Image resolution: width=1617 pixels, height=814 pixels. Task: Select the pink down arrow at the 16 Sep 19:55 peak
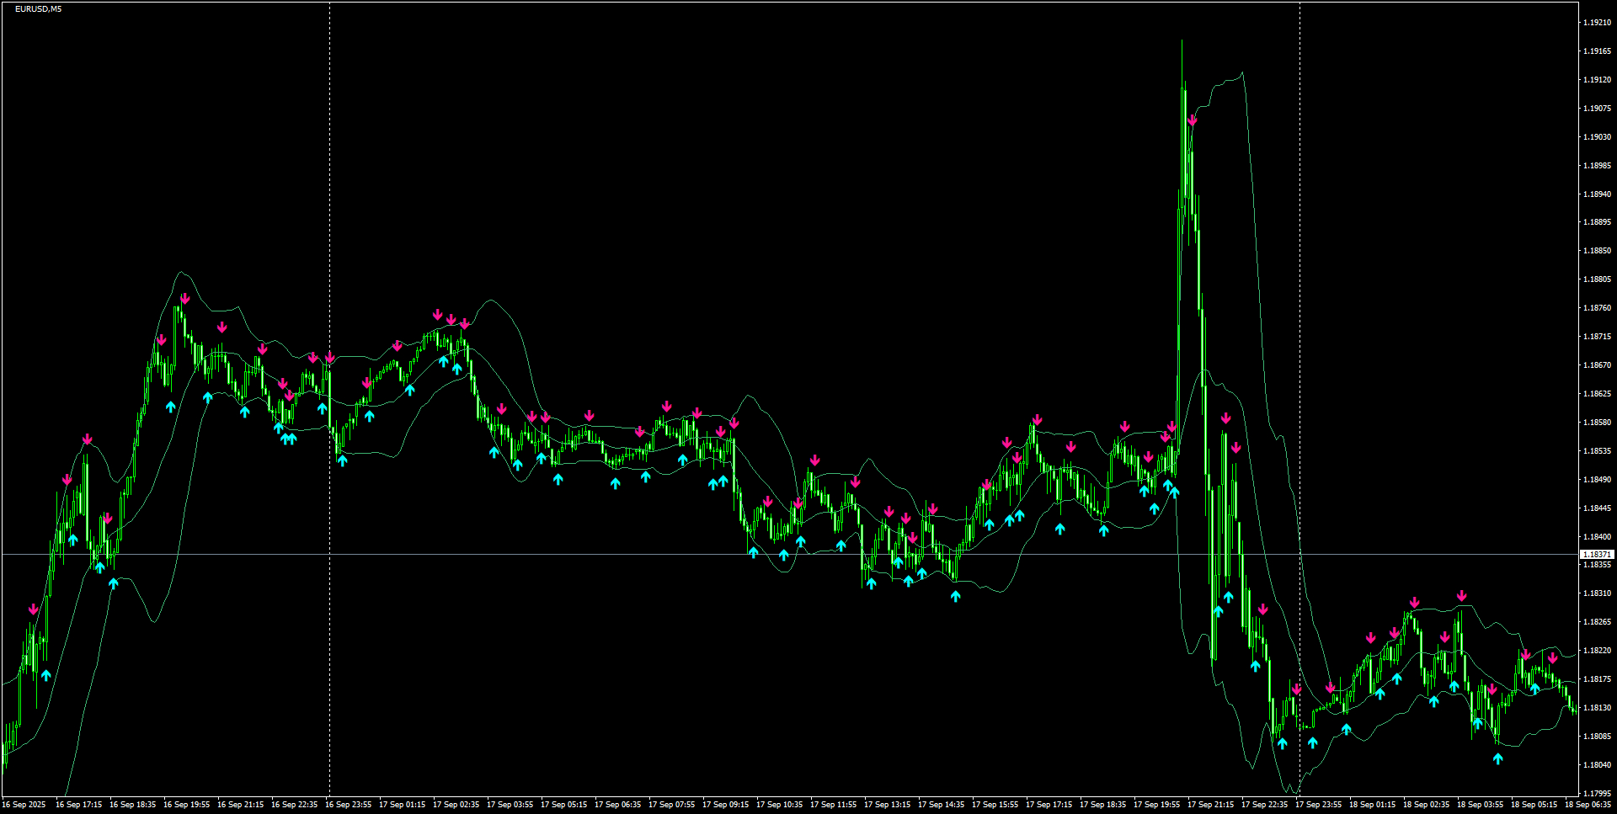click(186, 296)
